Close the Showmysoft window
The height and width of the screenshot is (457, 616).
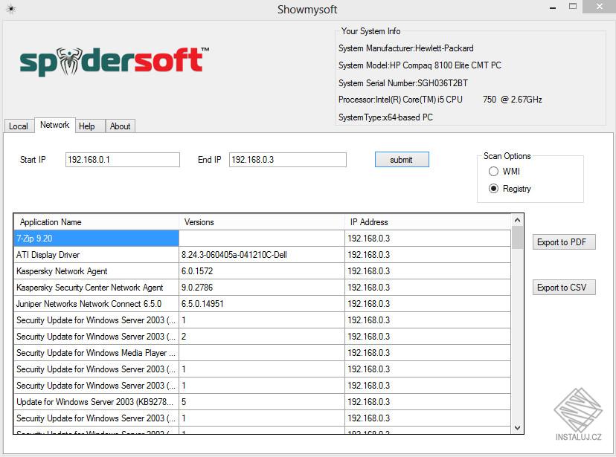point(599,7)
